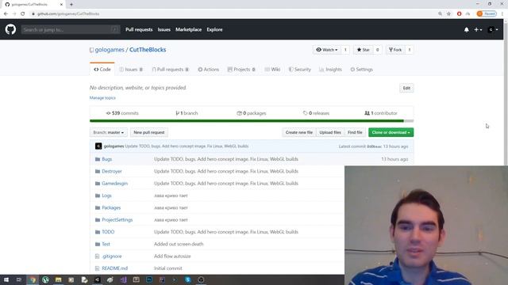Switch to the Insights tab
Image resolution: width=508 pixels, height=285 pixels.
(330, 70)
